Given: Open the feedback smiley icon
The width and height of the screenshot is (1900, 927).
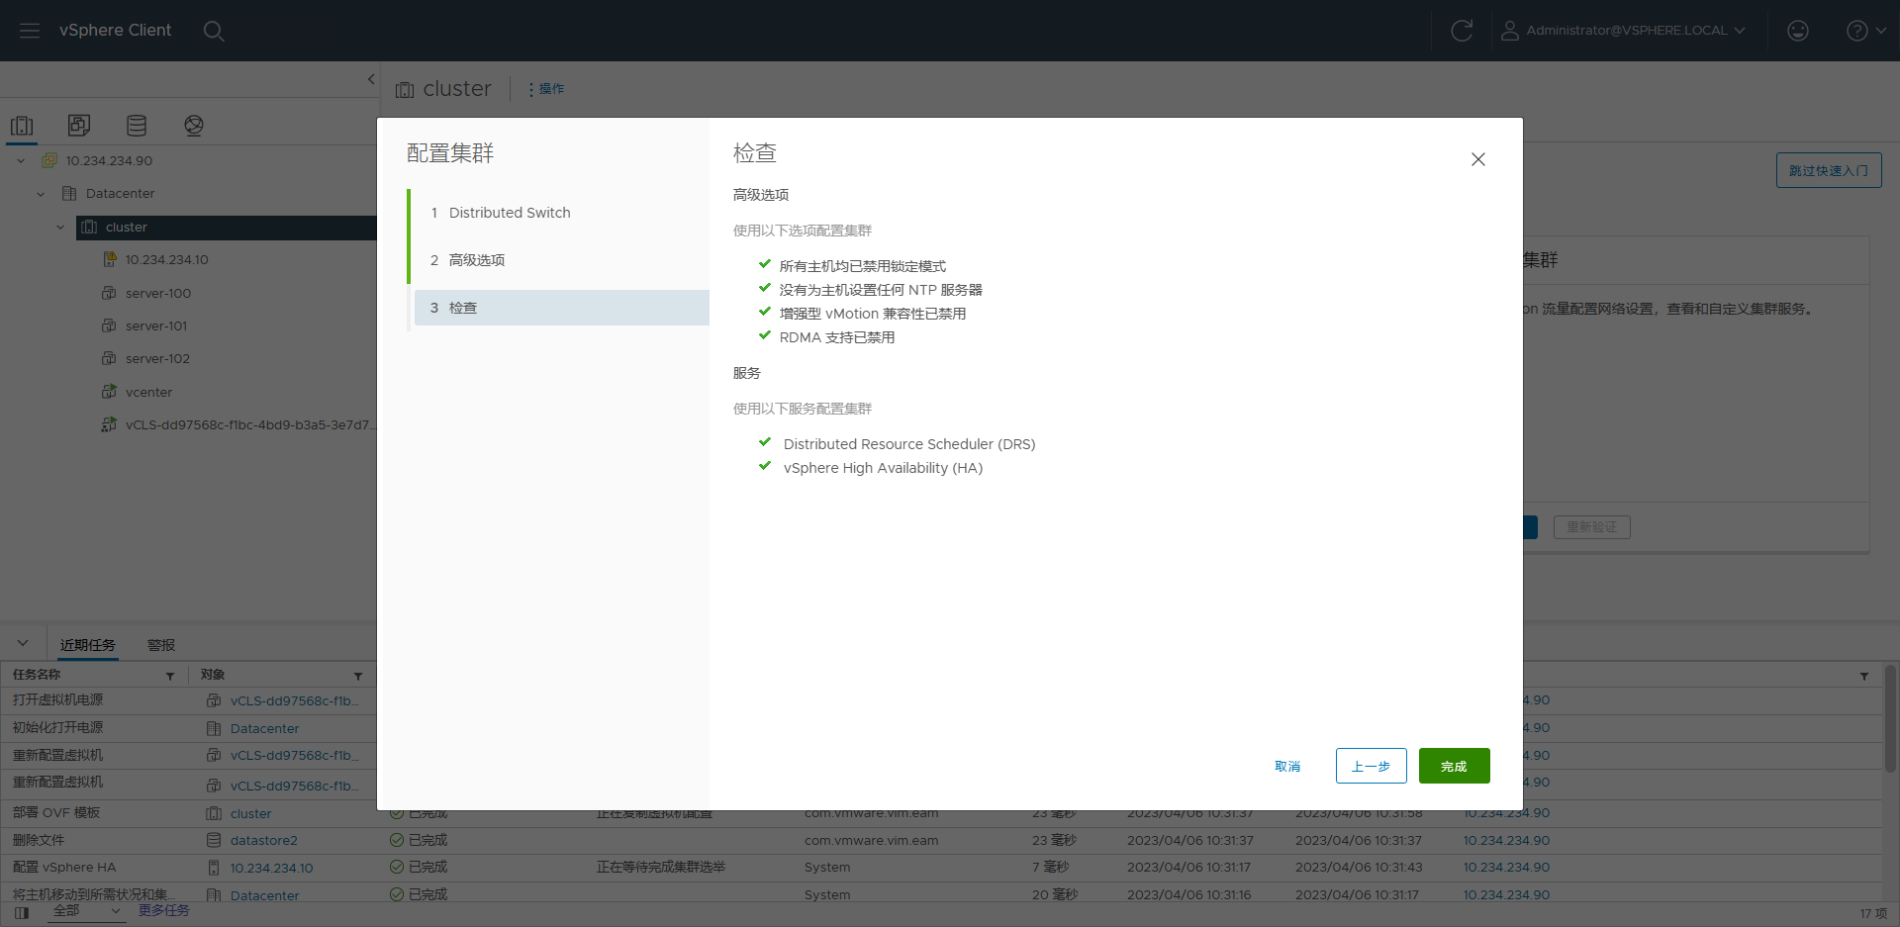Looking at the screenshot, I should (1798, 31).
